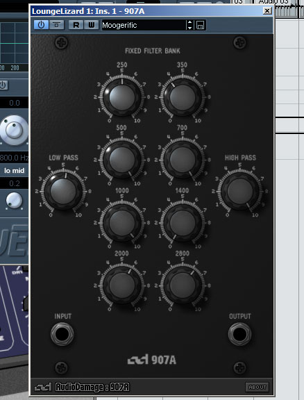The width and height of the screenshot is (304, 400).
Task: Click the LOW PASS label text
Action: click(x=63, y=158)
